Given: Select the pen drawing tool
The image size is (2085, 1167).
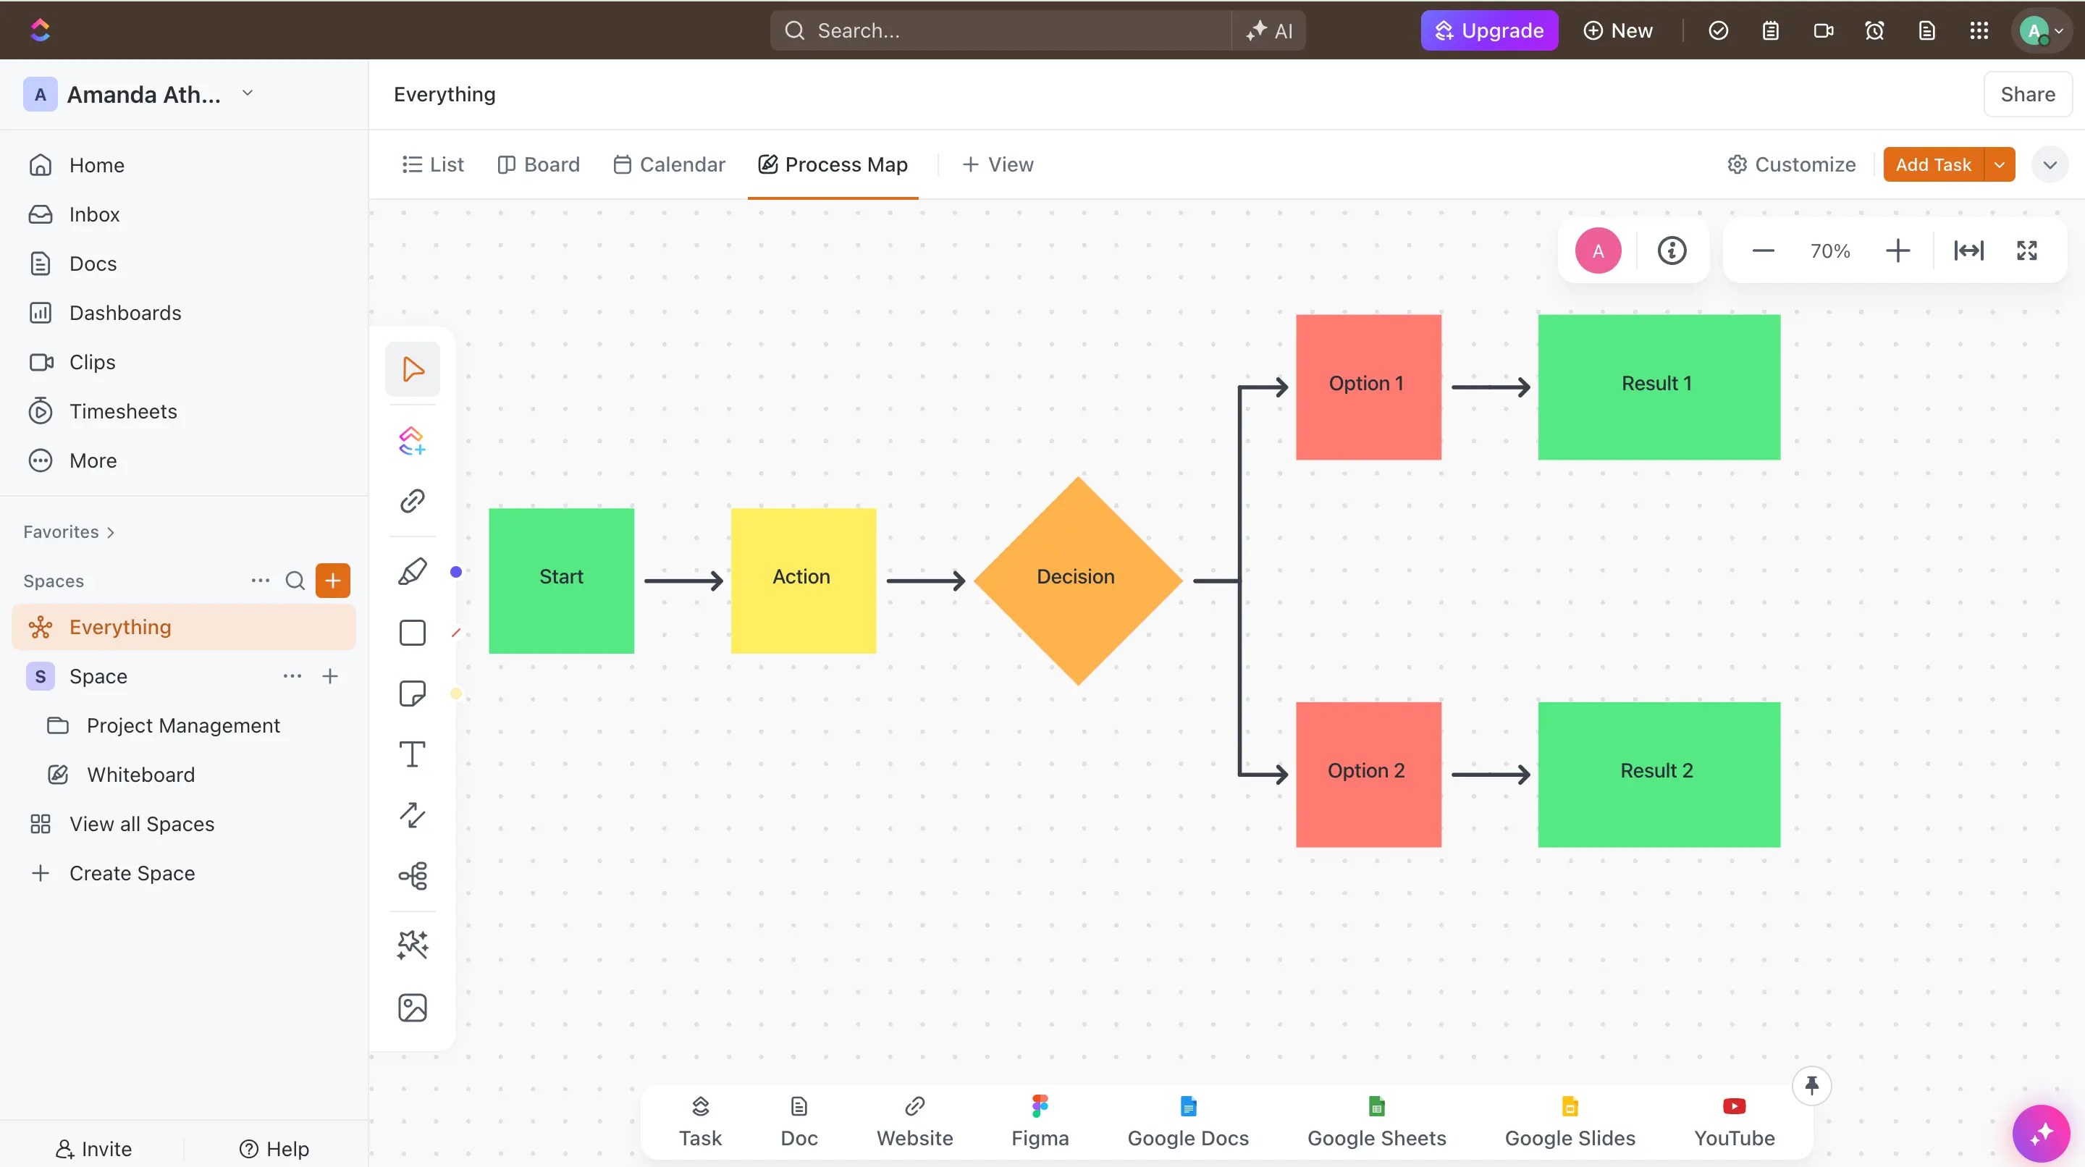Looking at the screenshot, I should [412, 571].
